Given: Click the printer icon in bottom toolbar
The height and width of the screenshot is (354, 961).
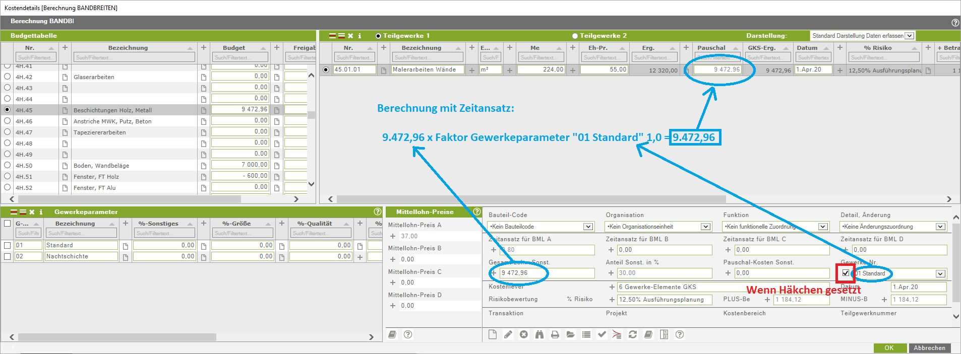Looking at the screenshot, I should tap(555, 335).
